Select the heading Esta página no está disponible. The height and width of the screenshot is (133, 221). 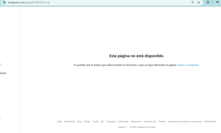tap(137, 56)
